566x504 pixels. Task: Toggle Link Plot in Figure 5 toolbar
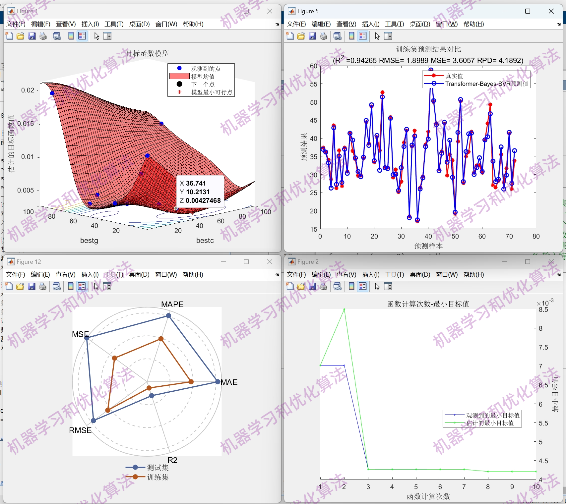(338, 36)
